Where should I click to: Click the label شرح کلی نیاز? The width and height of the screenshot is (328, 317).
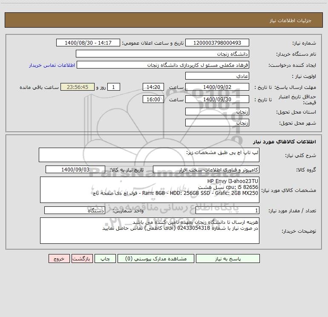coord(301,155)
